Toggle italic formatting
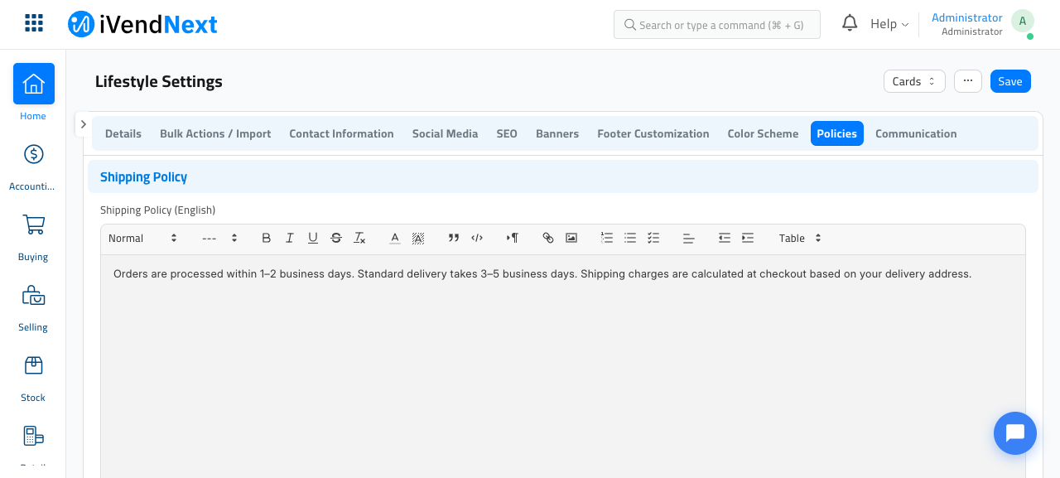 click(x=290, y=238)
